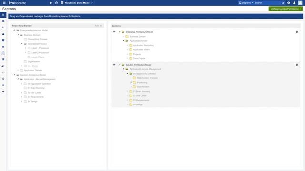Viewport: 305px width, 171px height.
Task: Select Enterprise Architecture Model title in Sections panel
Action: coord(139,32)
